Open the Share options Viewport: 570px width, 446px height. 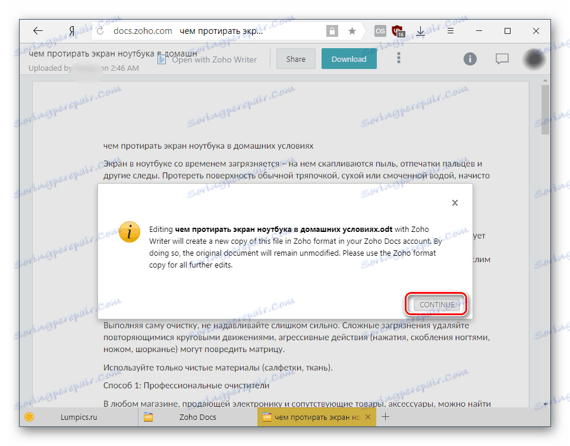295,59
